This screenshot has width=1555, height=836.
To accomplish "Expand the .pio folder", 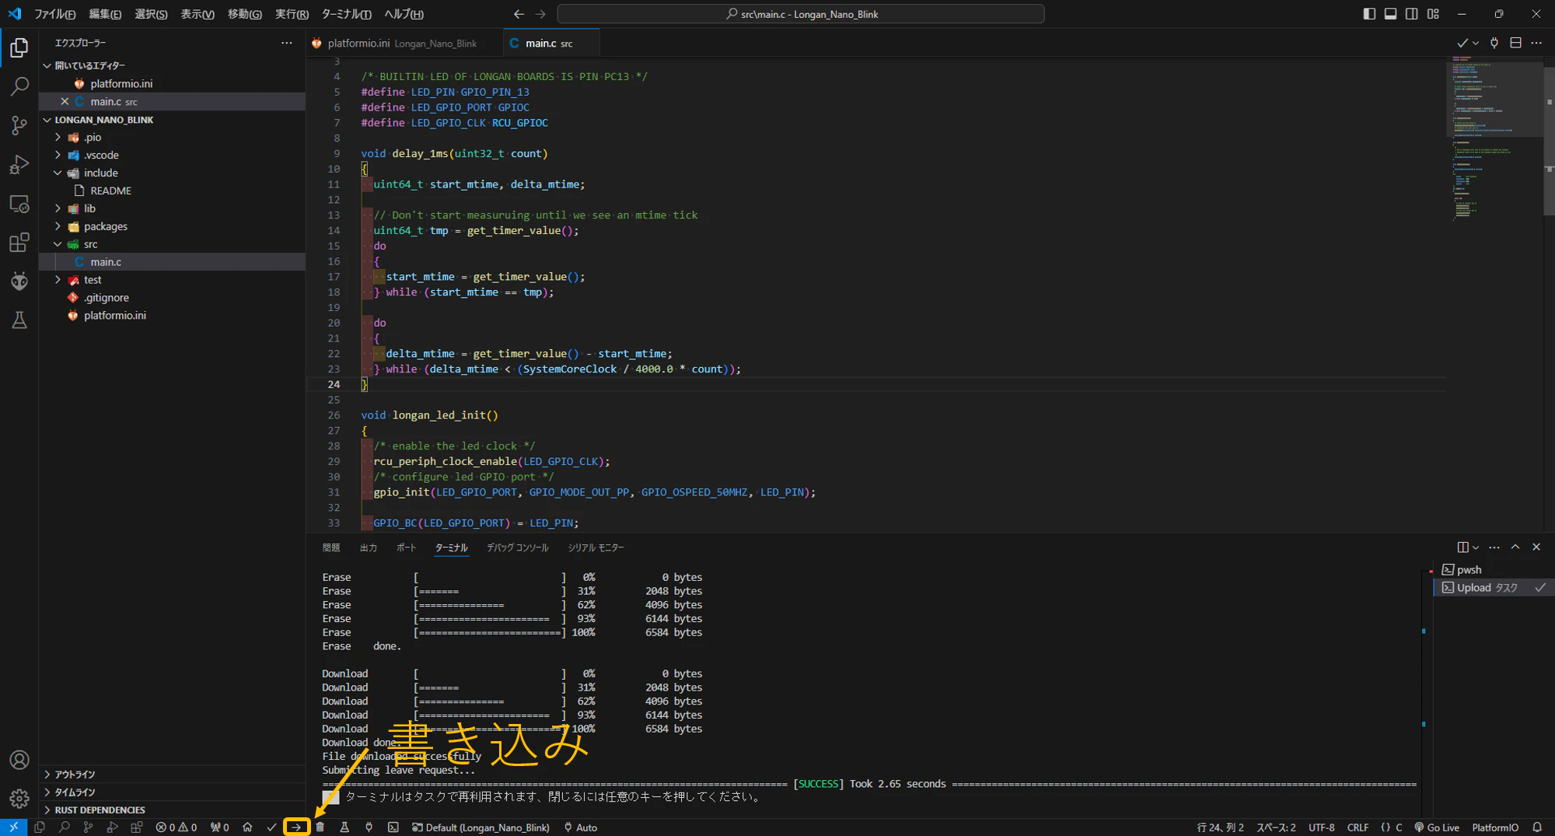I will tap(58, 137).
